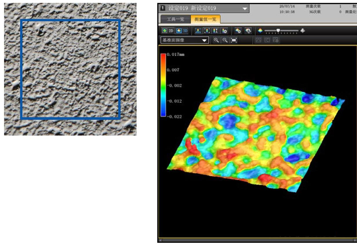Click the zoom out magnifier icon
357x247 pixels.
[225, 40]
